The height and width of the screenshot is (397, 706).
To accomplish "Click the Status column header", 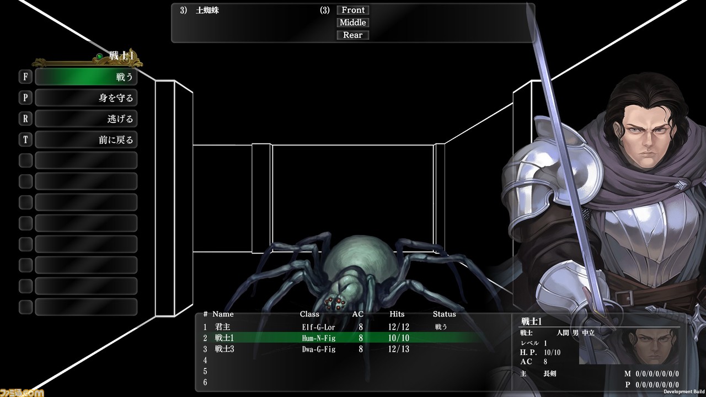I will click(x=445, y=314).
